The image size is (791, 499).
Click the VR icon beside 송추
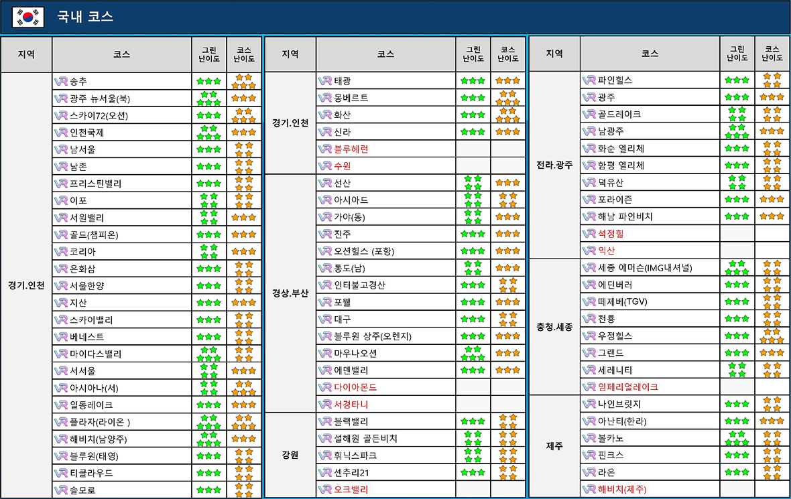click(x=61, y=81)
